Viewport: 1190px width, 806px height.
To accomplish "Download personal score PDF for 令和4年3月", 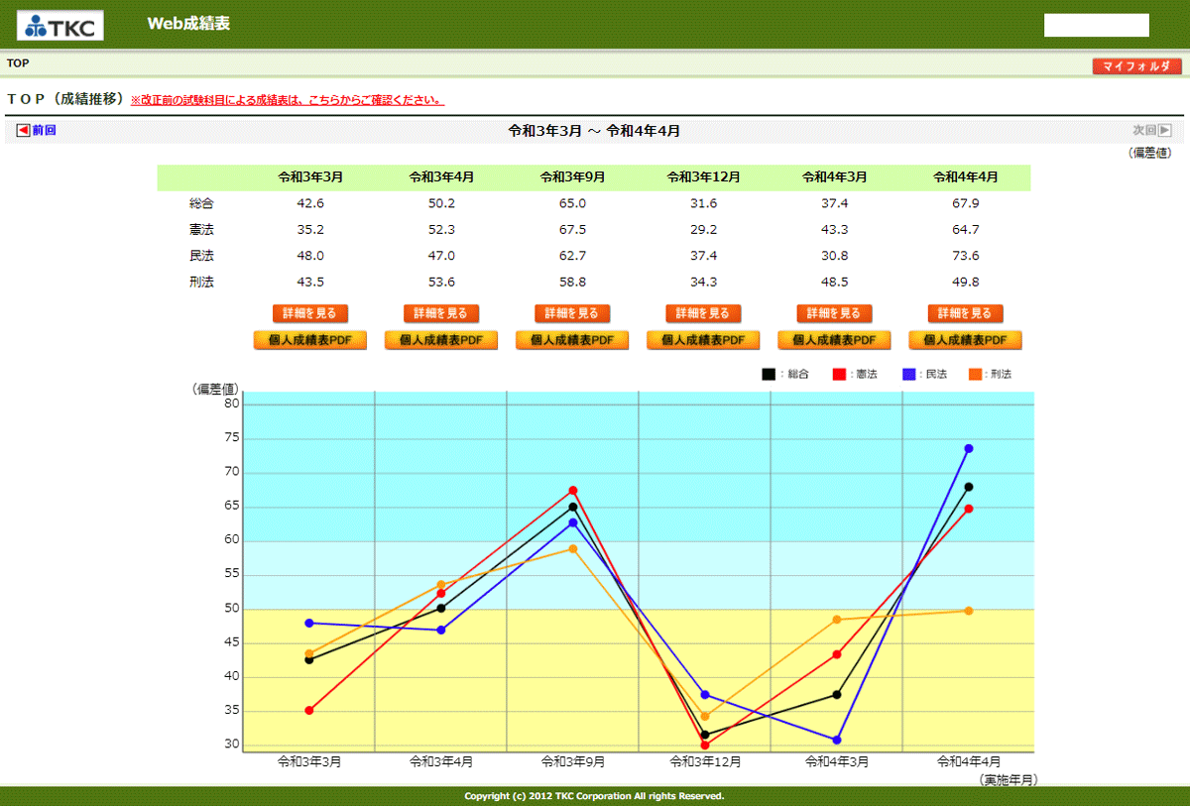I will [834, 340].
